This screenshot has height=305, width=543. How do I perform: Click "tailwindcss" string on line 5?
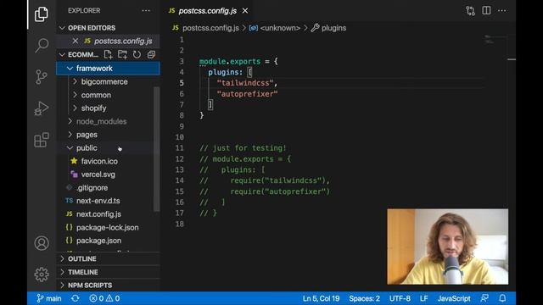pyautogui.click(x=245, y=83)
